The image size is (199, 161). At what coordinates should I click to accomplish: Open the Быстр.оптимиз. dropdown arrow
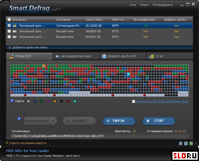[x=53, y=121]
